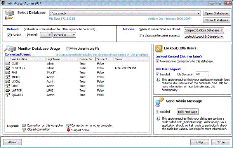Click the False value in CUSTSERV Connected column
The width and height of the screenshot is (233, 148).
[x=83, y=68]
